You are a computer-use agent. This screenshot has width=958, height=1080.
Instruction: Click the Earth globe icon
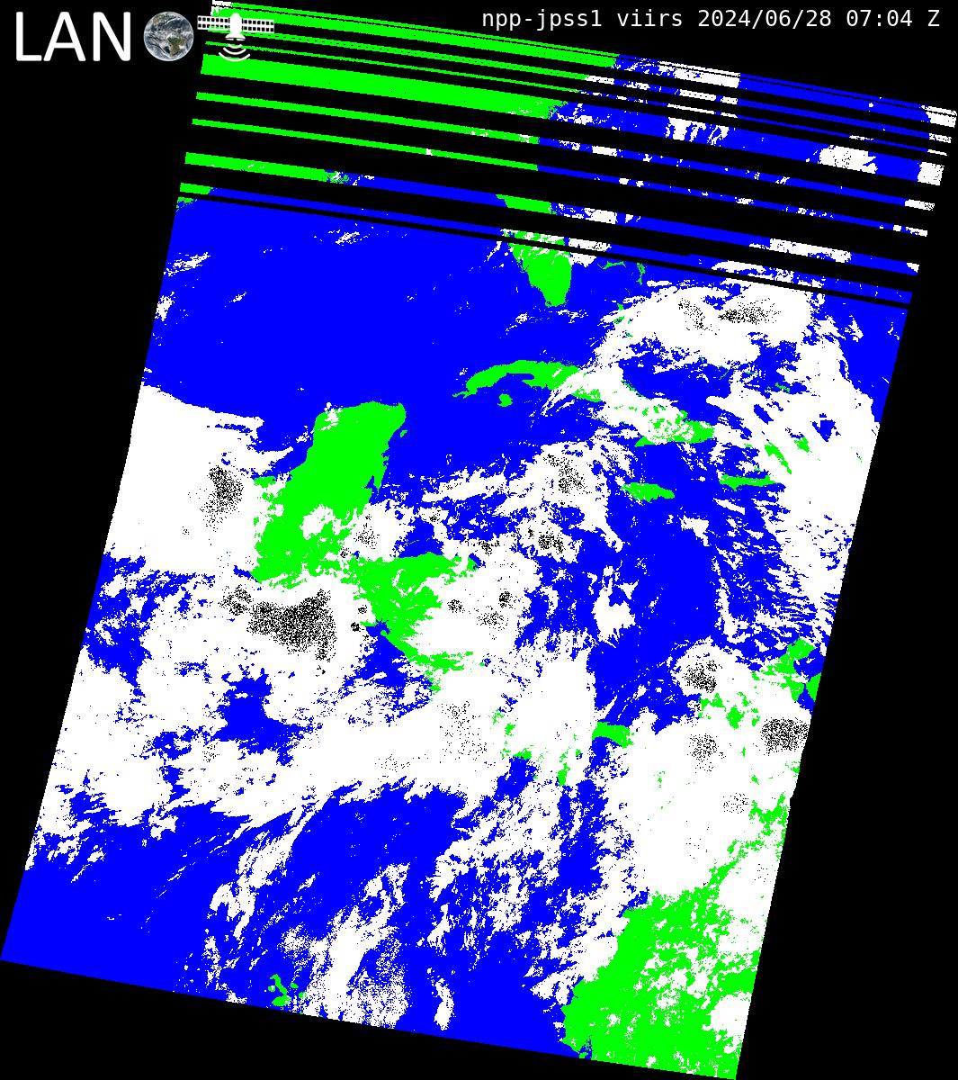pos(169,37)
